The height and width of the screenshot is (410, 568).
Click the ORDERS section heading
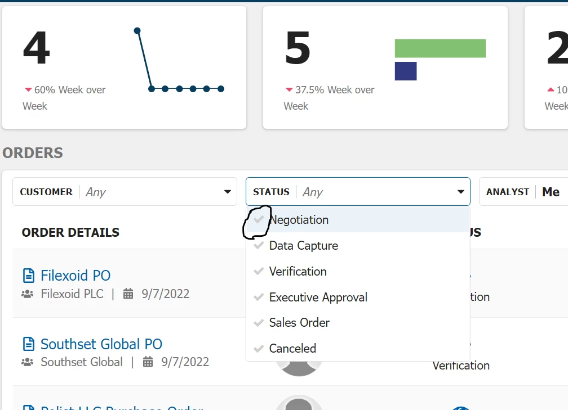[x=33, y=152]
